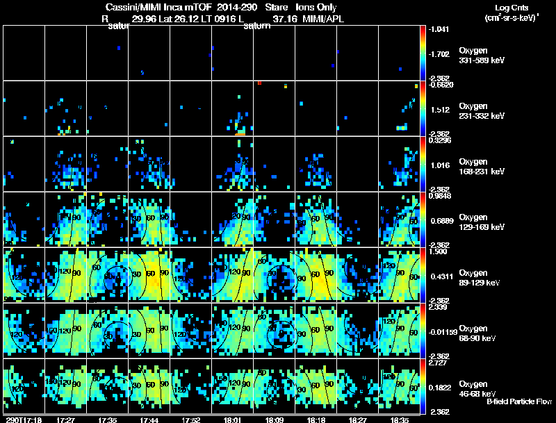Click the time axis label '290T17:18'

24,420
